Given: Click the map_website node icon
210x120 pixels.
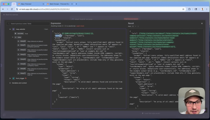Looking at the screenshot, I should tap(13, 29).
